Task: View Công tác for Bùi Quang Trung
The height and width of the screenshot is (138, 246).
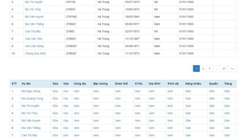Action: tap(77, 98)
